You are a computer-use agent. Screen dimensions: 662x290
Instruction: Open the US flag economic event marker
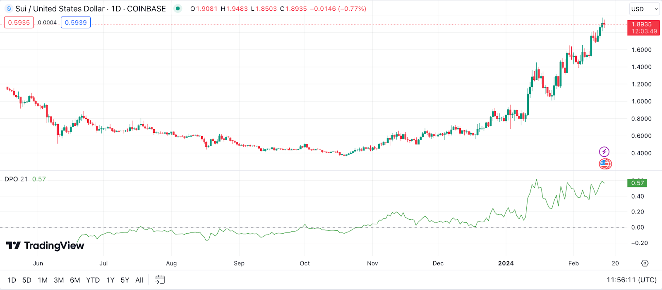pos(605,164)
